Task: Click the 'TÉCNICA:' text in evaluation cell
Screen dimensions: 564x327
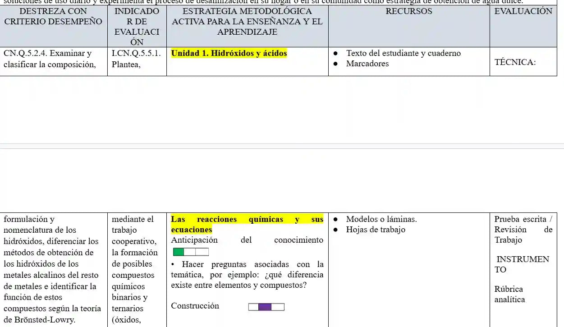Action: (x=515, y=62)
